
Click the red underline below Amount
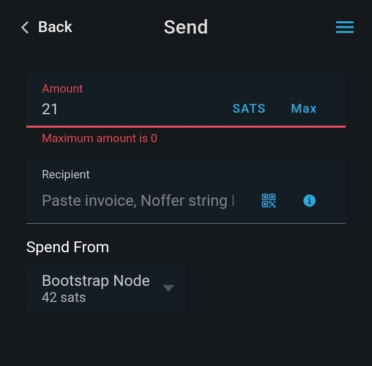pyautogui.click(x=186, y=126)
